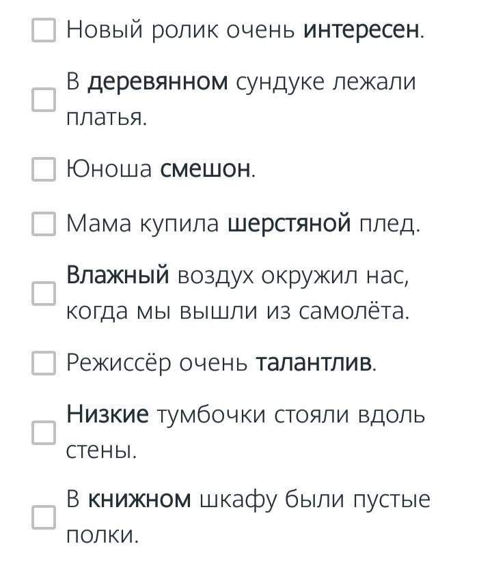Click the text 'Мама купила' in the option
Viewport: 492px width, 576px height.
143,224
